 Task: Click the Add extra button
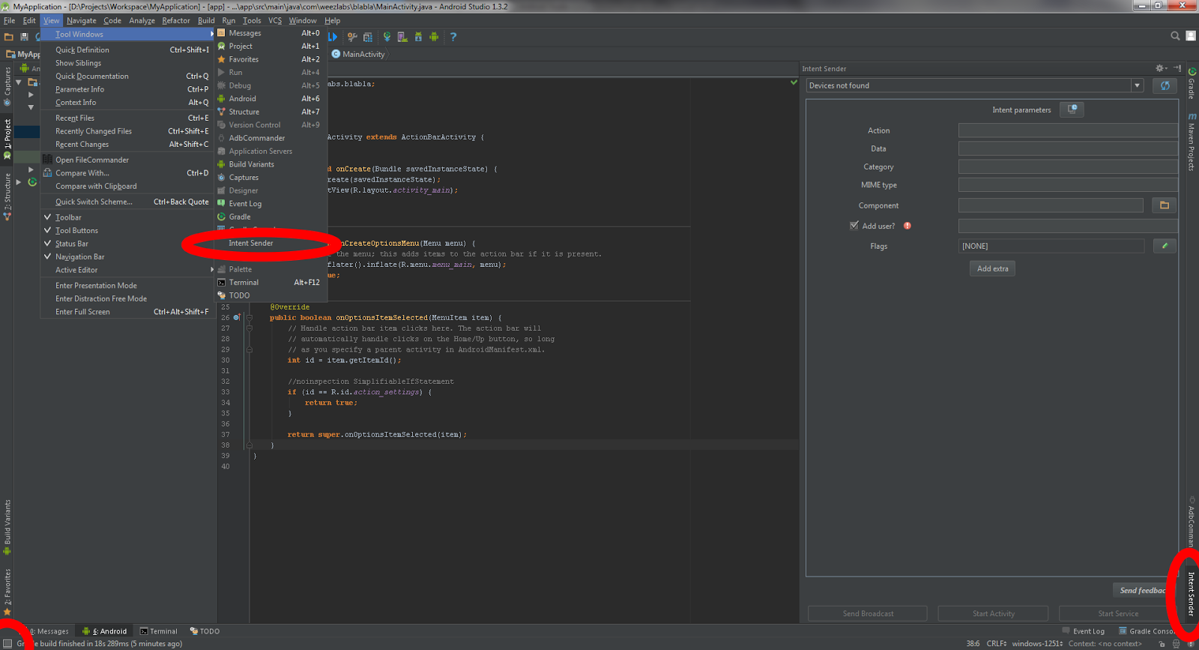point(992,268)
